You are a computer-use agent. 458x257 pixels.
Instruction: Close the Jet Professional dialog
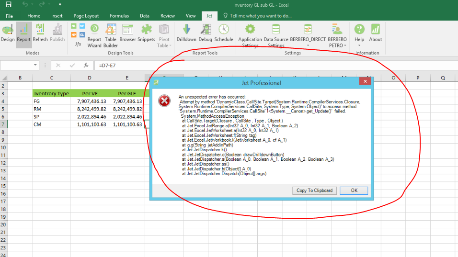click(x=365, y=81)
